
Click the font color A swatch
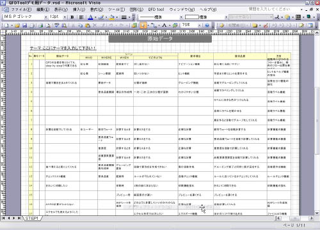coord(91,17)
